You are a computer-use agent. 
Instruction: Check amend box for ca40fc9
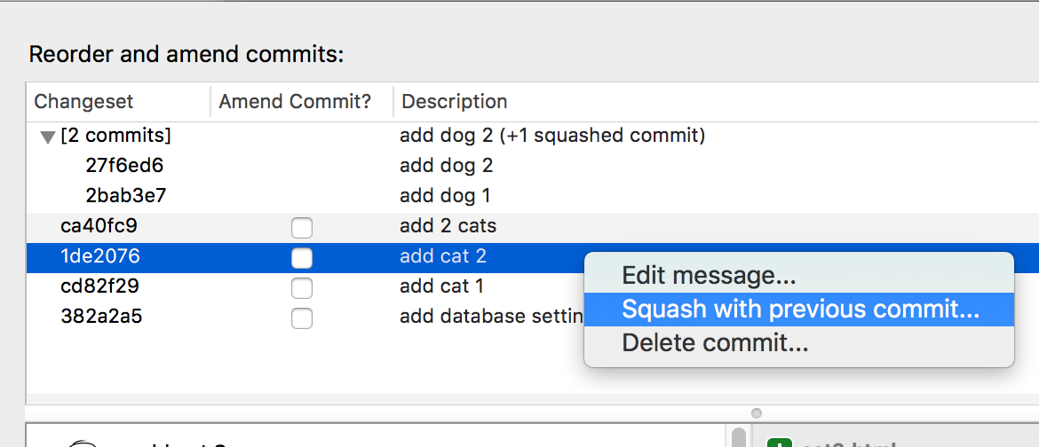click(x=302, y=228)
